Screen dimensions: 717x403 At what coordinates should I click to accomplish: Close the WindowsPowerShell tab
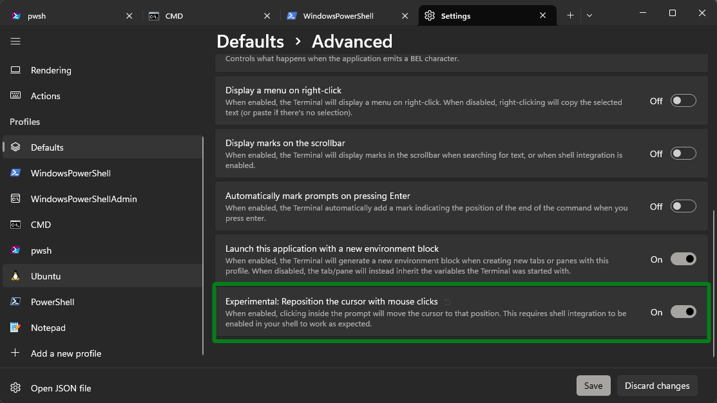click(405, 16)
